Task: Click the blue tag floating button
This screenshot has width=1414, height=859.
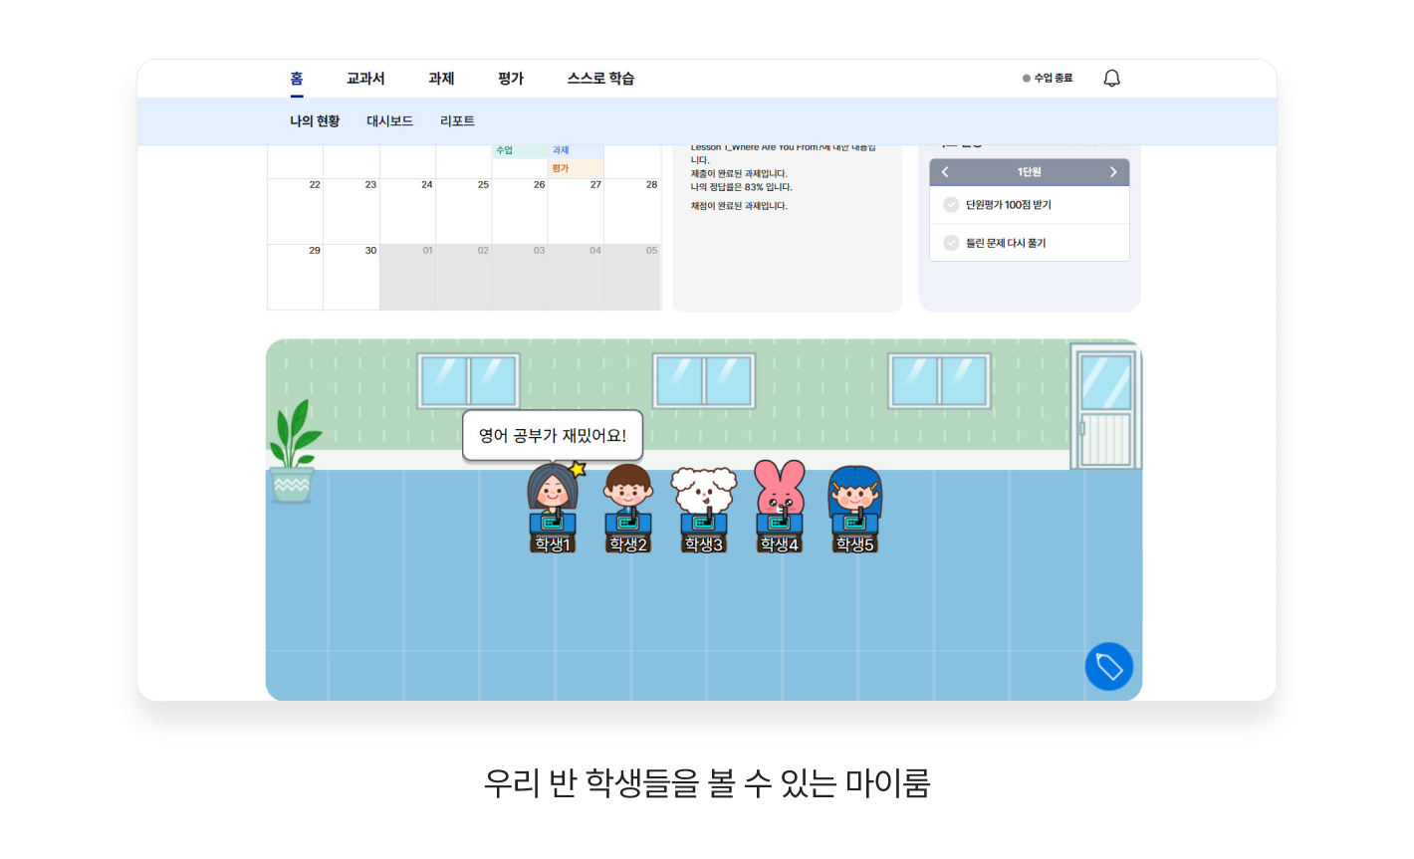Action: (x=1108, y=667)
